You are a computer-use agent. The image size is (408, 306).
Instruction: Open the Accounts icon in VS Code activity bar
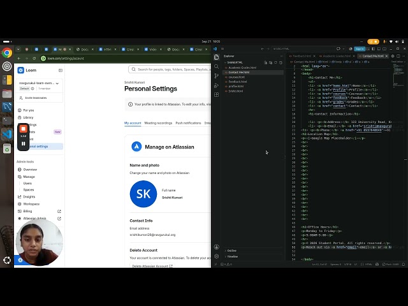tap(217, 247)
